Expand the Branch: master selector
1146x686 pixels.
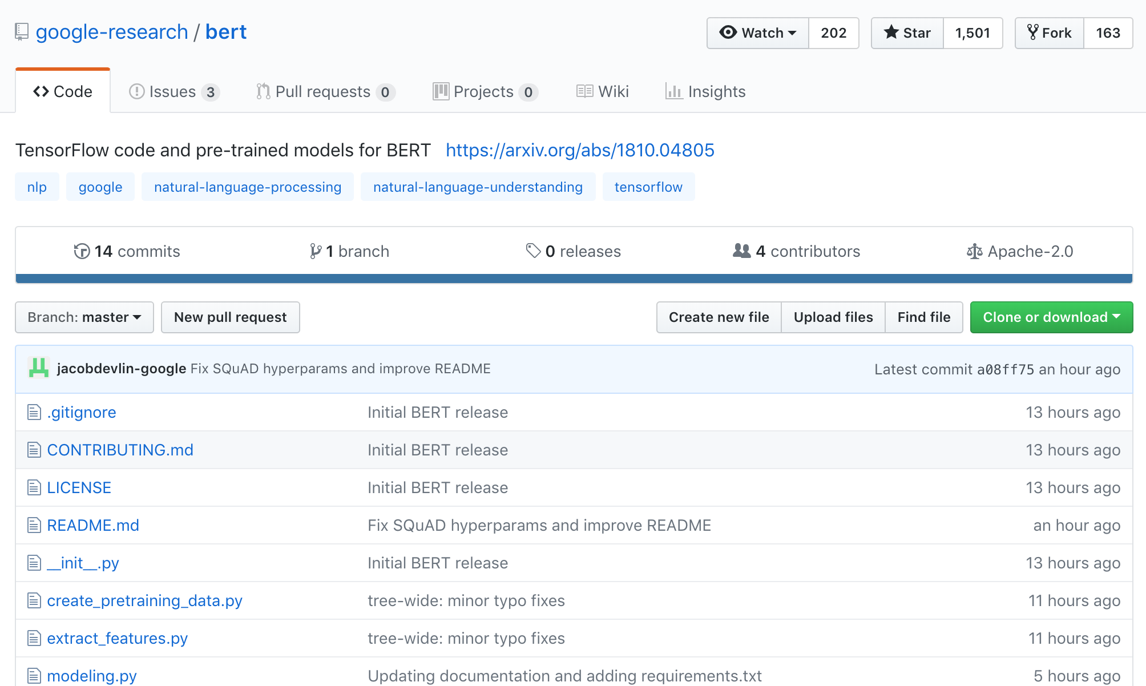pos(84,317)
